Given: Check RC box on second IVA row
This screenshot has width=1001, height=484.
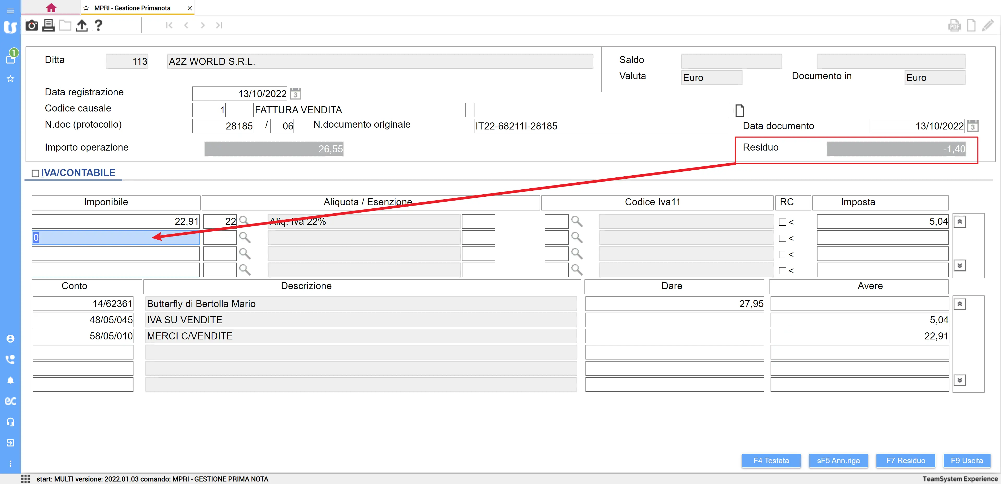Looking at the screenshot, I should [782, 238].
